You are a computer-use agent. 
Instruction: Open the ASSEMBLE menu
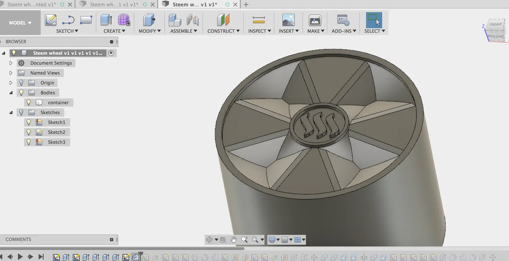pos(184,31)
